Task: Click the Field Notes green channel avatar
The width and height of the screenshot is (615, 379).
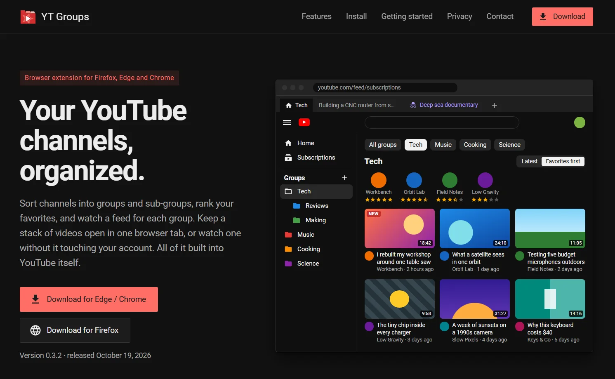Action: coord(450,180)
